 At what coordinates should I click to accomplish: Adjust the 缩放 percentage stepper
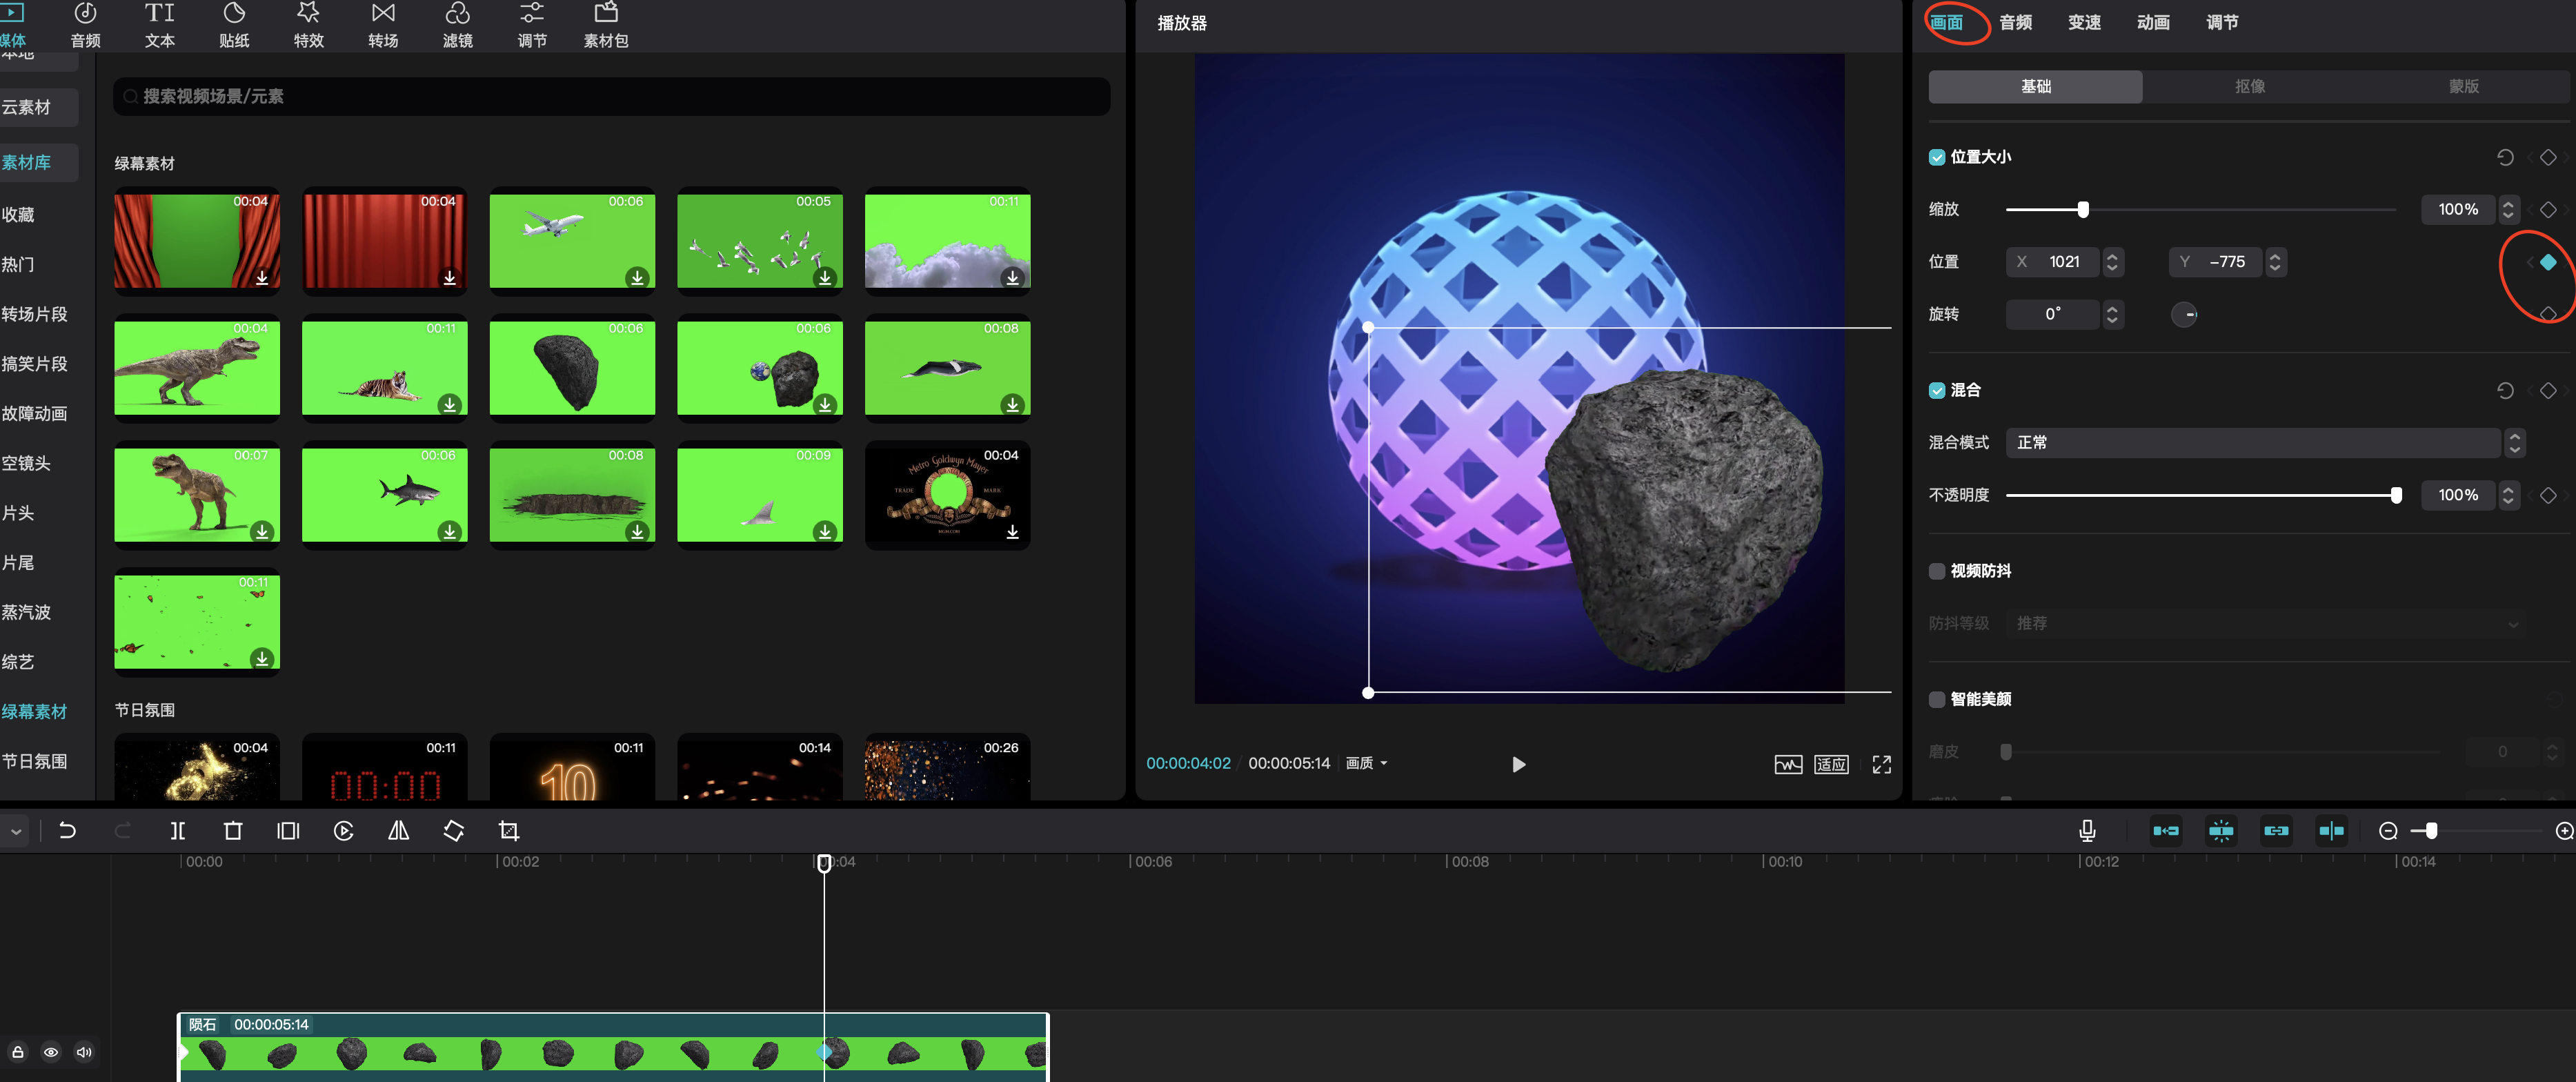click(2507, 209)
